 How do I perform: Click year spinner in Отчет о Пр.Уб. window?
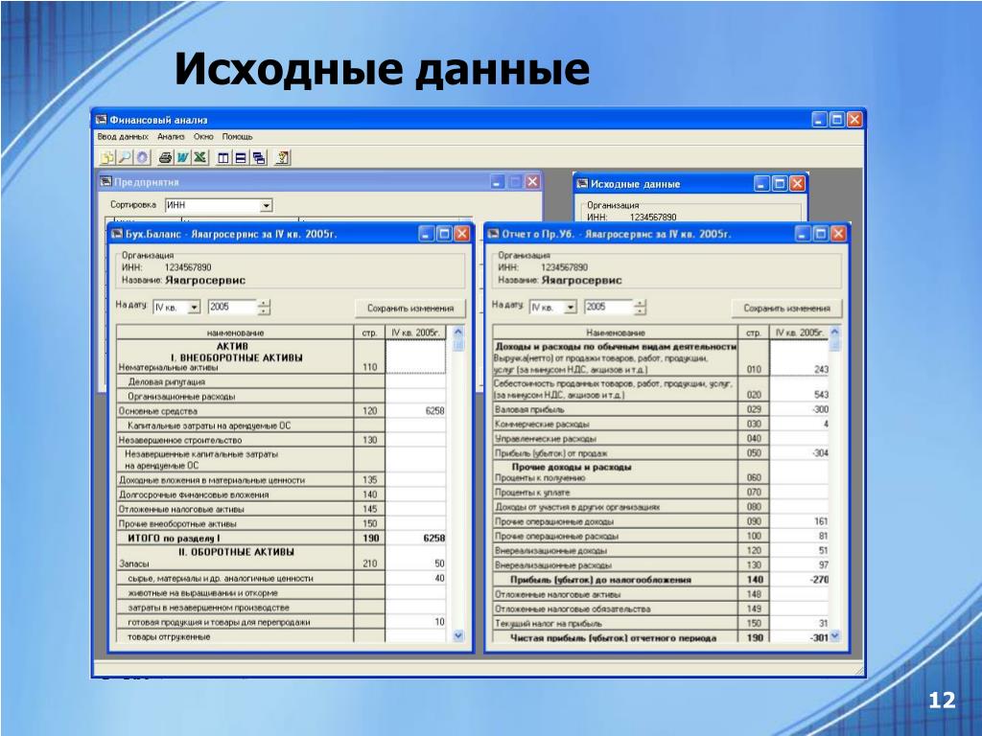pos(640,308)
